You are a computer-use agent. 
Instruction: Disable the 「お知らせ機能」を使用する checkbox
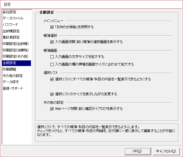[x=52, y=27]
